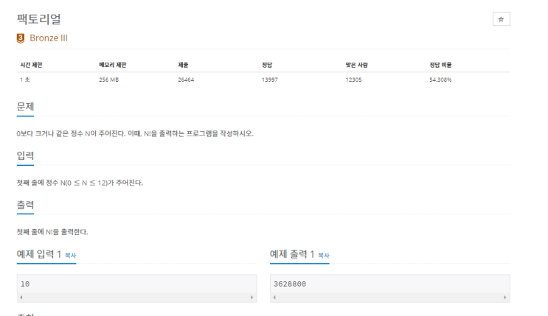Click left scroll arrow of example input box
This screenshot has width=548, height=316.
(x=21, y=298)
